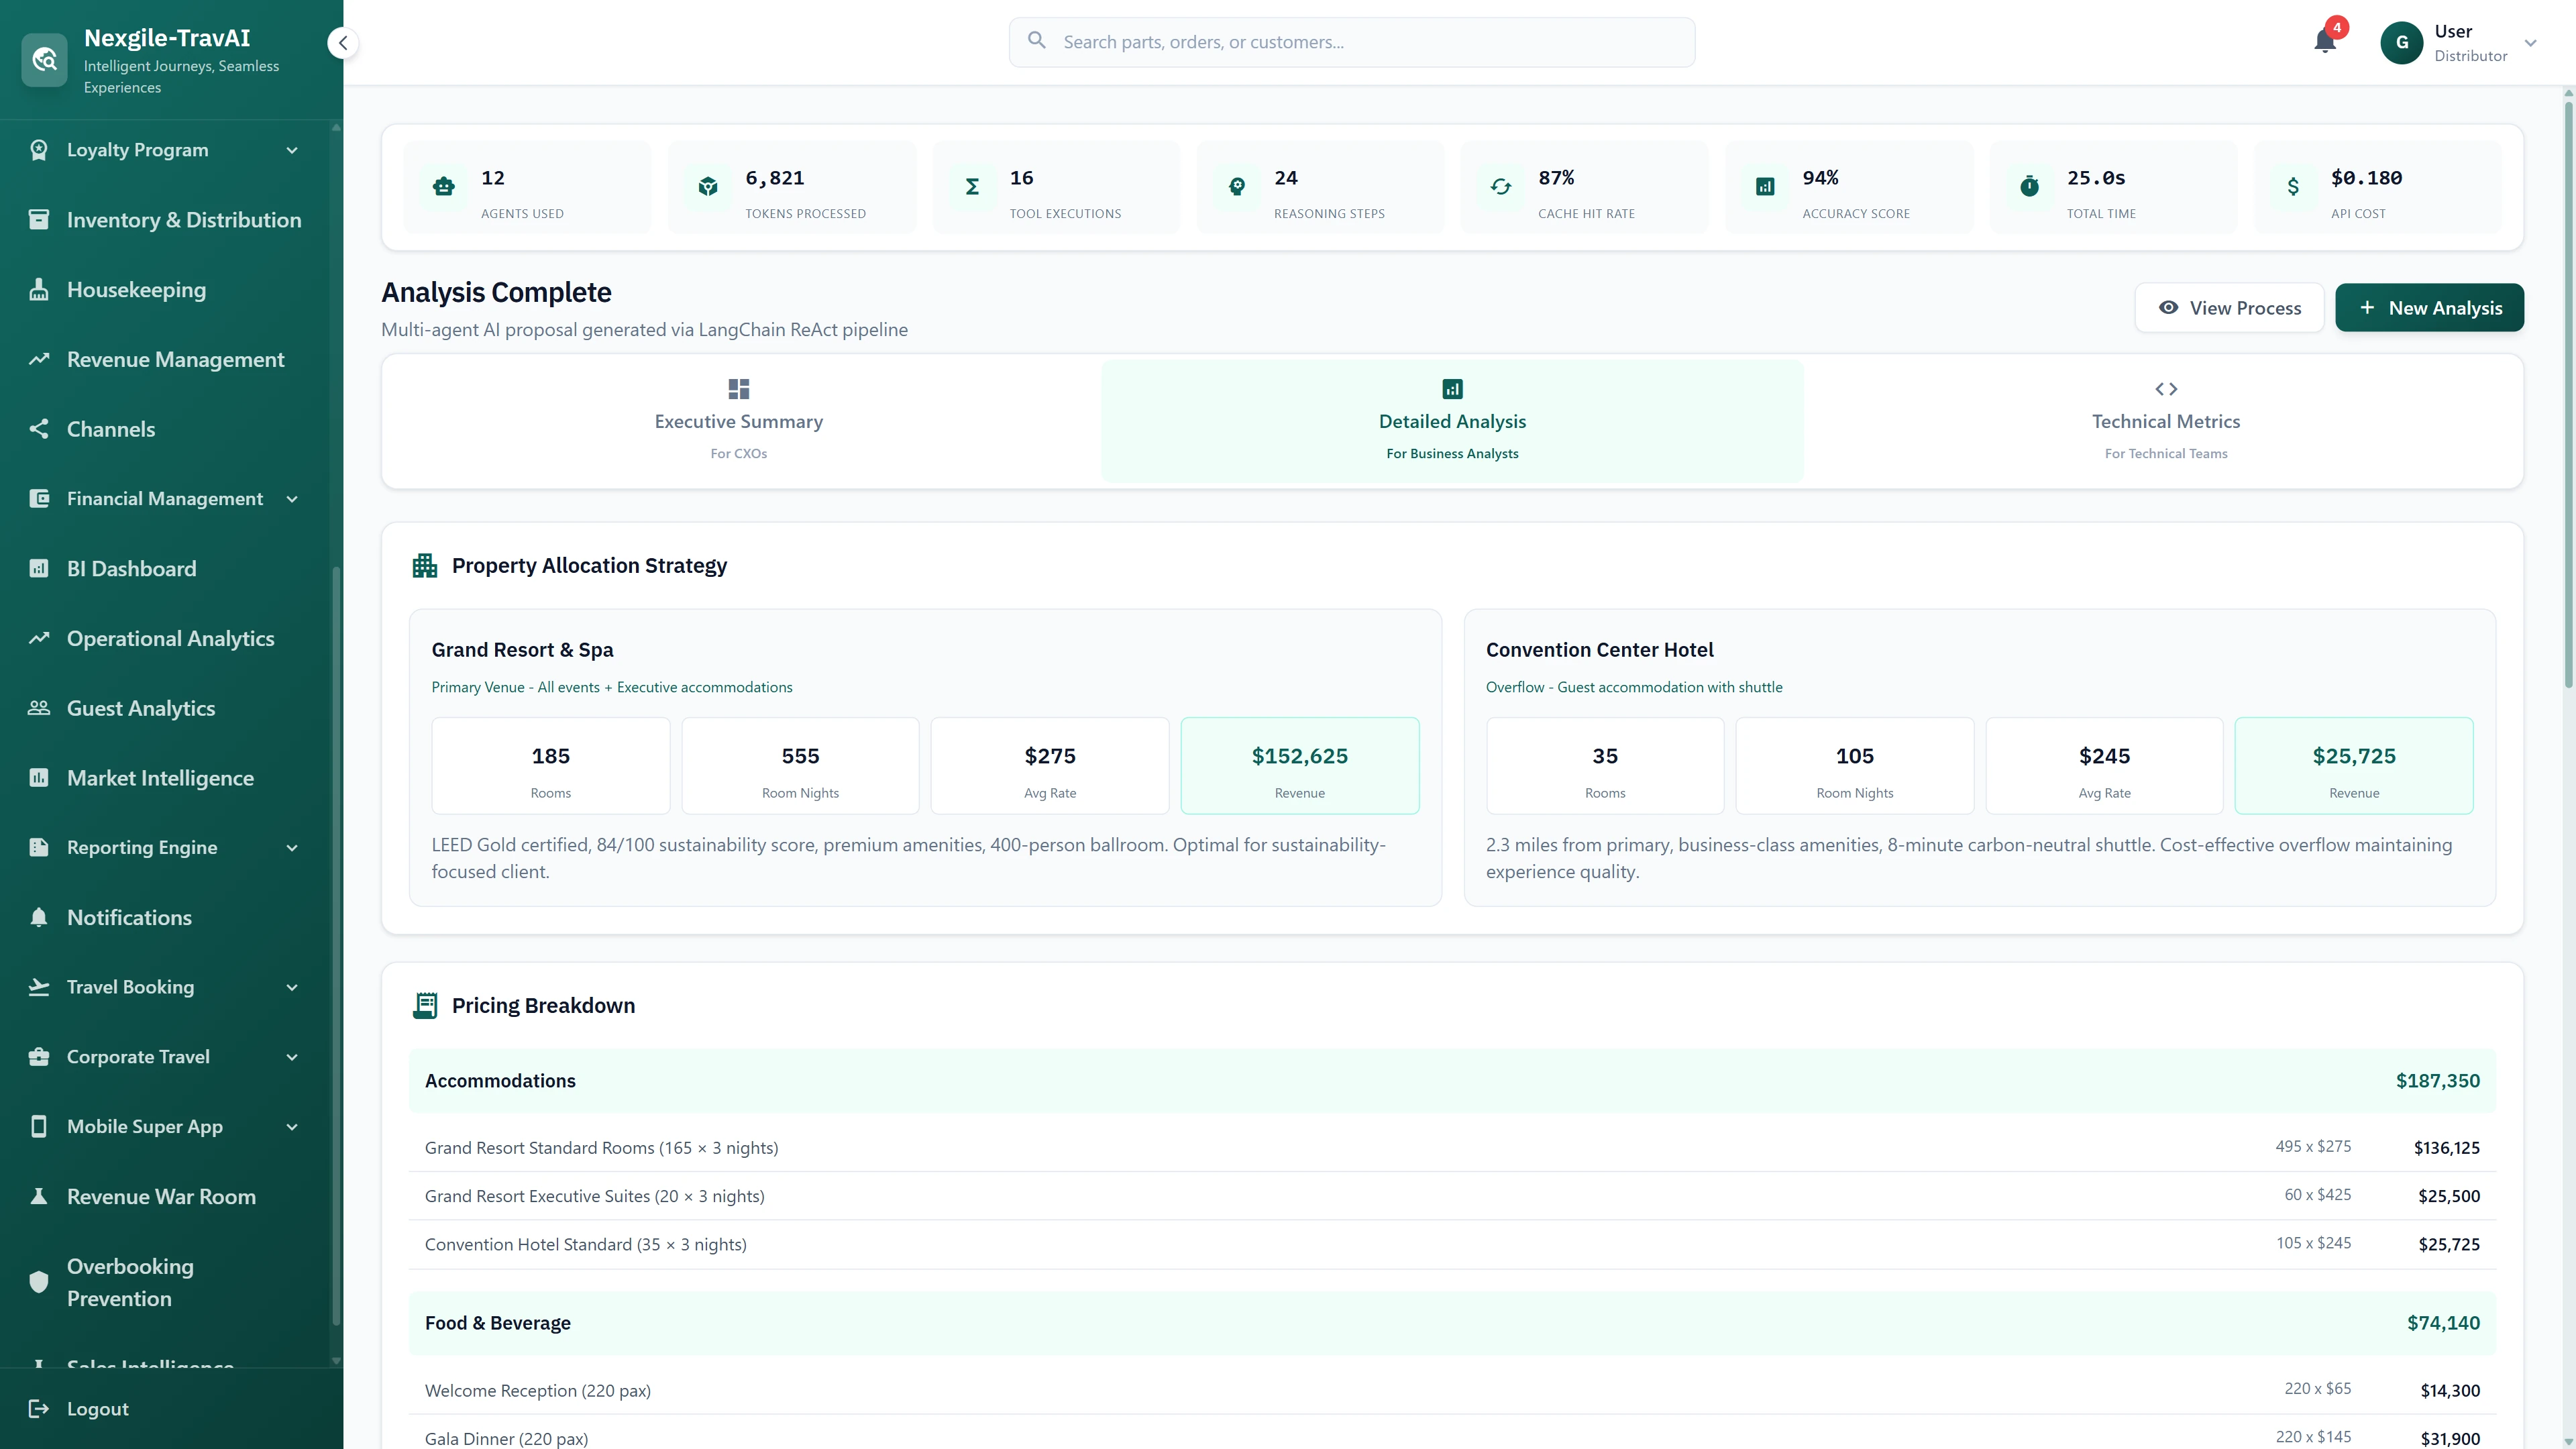Open Overbooking Prevention

pos(130,1282)
